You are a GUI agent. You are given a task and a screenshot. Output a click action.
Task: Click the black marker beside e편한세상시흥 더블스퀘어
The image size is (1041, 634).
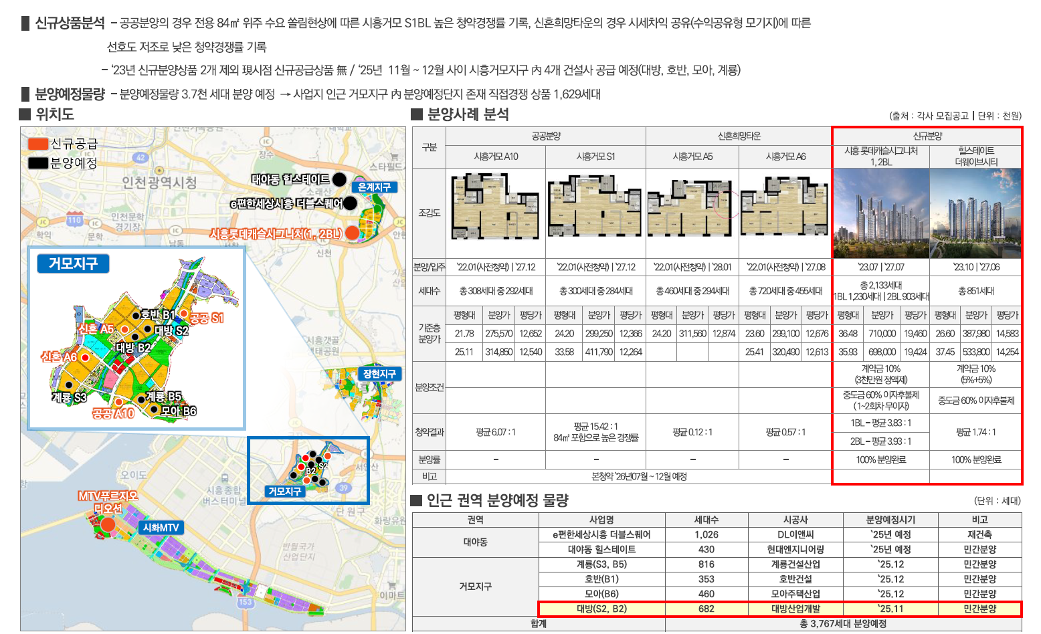tap(350, 203)
